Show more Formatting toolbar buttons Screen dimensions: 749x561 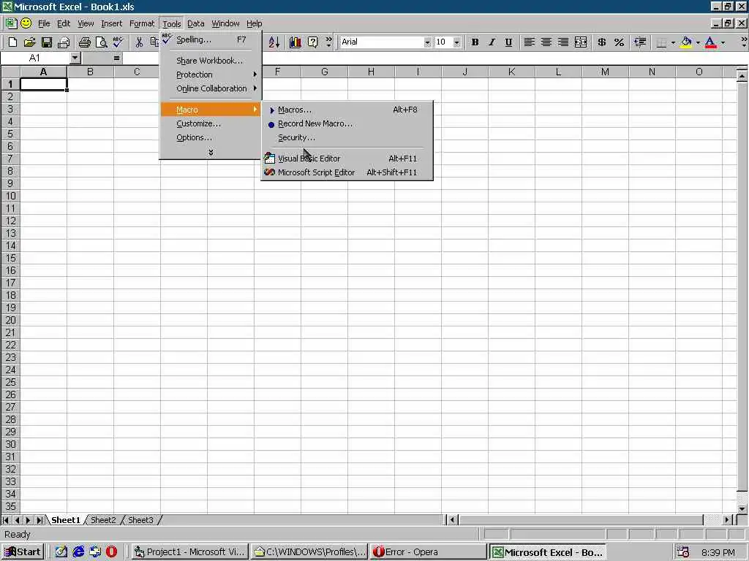744,42
